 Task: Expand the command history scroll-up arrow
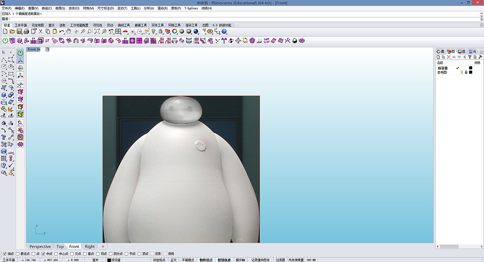coord(482,14)
